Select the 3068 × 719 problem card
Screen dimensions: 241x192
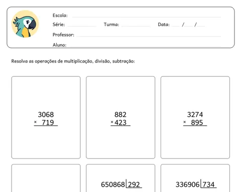click(x=46, y=117)
